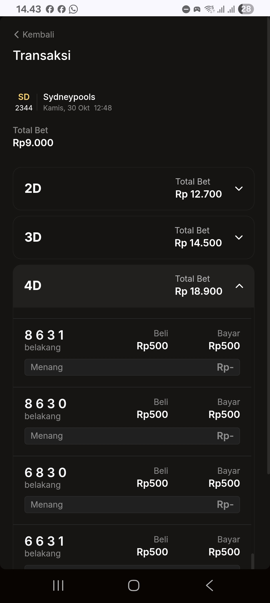Open the WhatsApp notification icon
The image size is (270, 603).
73,9
